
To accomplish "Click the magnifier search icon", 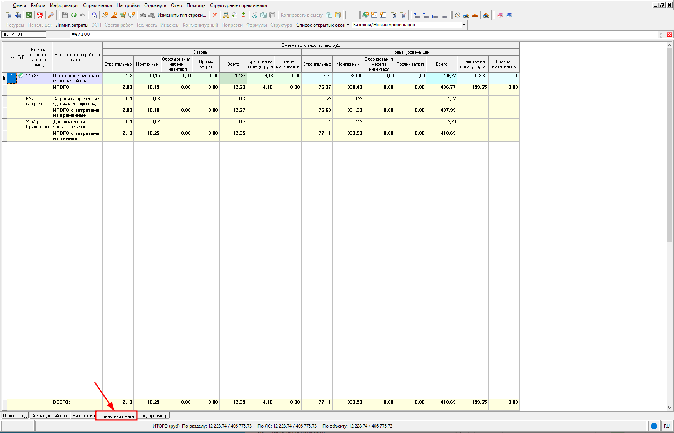I will point(50,15).
